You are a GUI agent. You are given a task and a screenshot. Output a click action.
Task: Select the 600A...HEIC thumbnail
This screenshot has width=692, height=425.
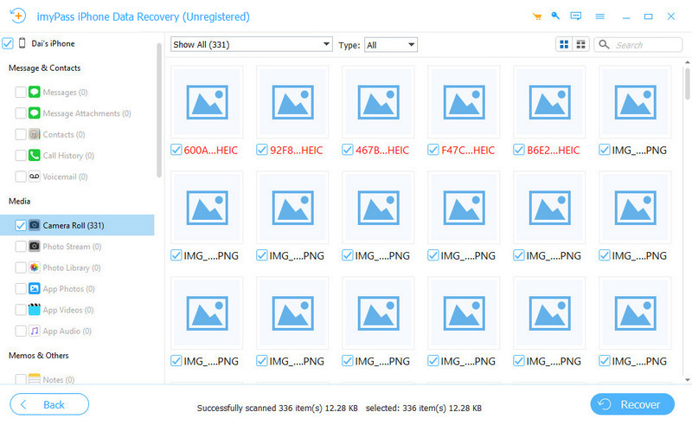click(207, 102)
